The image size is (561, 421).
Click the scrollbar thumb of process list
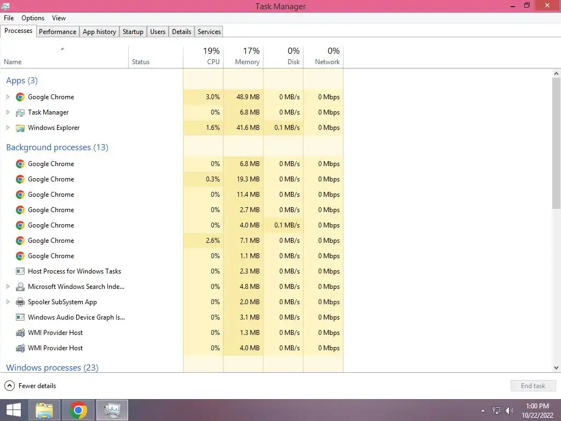point(556,143)
